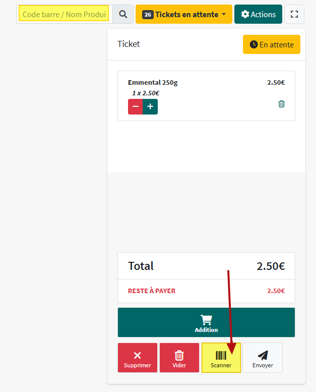The image size is (316, 392).
Task: Click the Ticket panel heading
Action: 129,44
